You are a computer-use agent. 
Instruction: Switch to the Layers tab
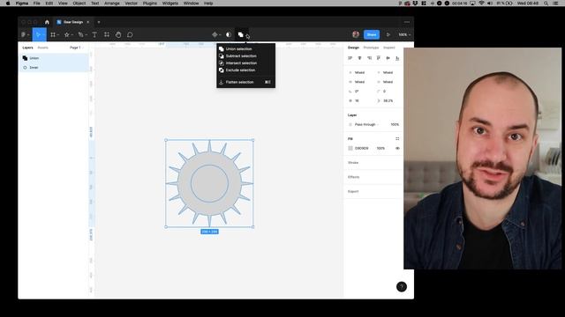click(x=27, y=48)
